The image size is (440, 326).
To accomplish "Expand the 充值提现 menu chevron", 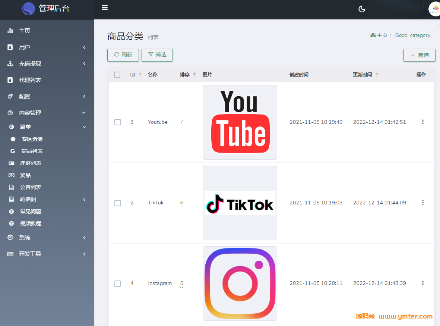I will 84,63.
